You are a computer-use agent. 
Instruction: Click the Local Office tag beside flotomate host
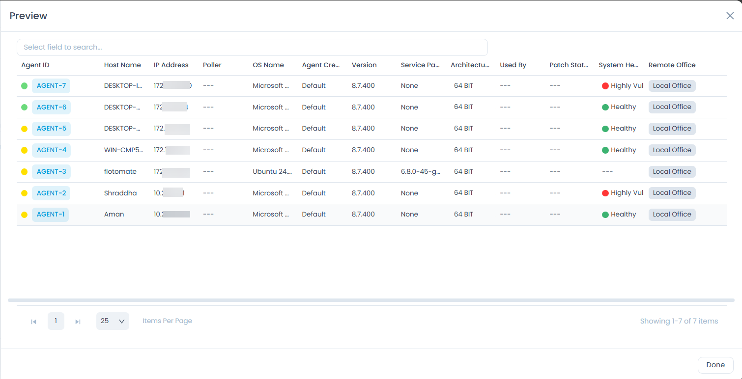click(x=672, y=171)
